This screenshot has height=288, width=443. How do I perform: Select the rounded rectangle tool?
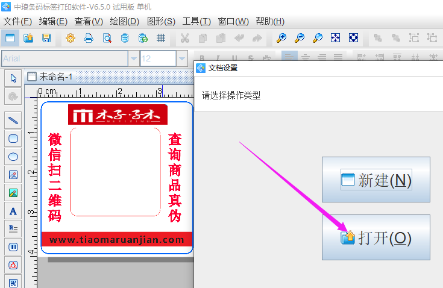(x=13, y=138)
